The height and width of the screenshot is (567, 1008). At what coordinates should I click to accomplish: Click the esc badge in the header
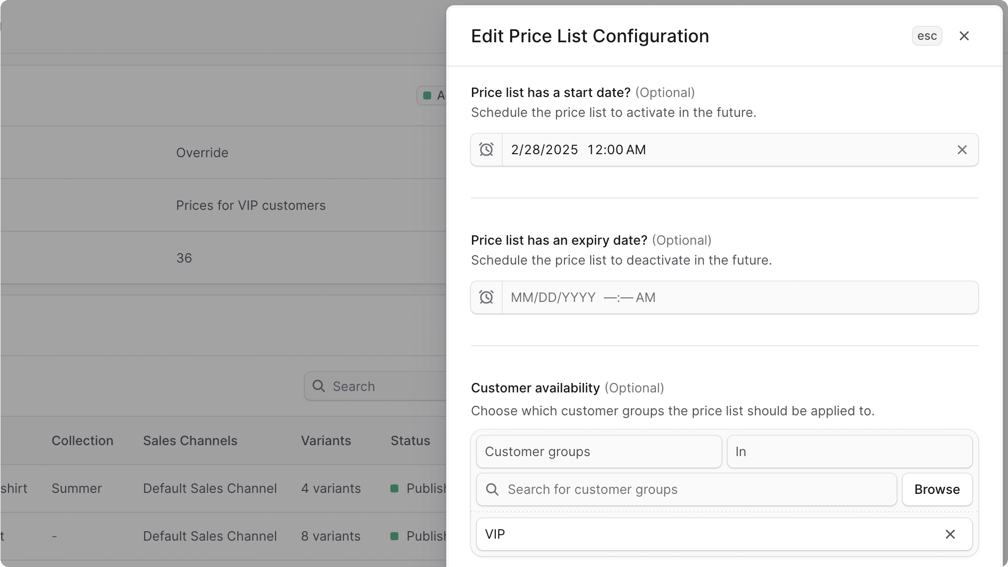[926, 35]
